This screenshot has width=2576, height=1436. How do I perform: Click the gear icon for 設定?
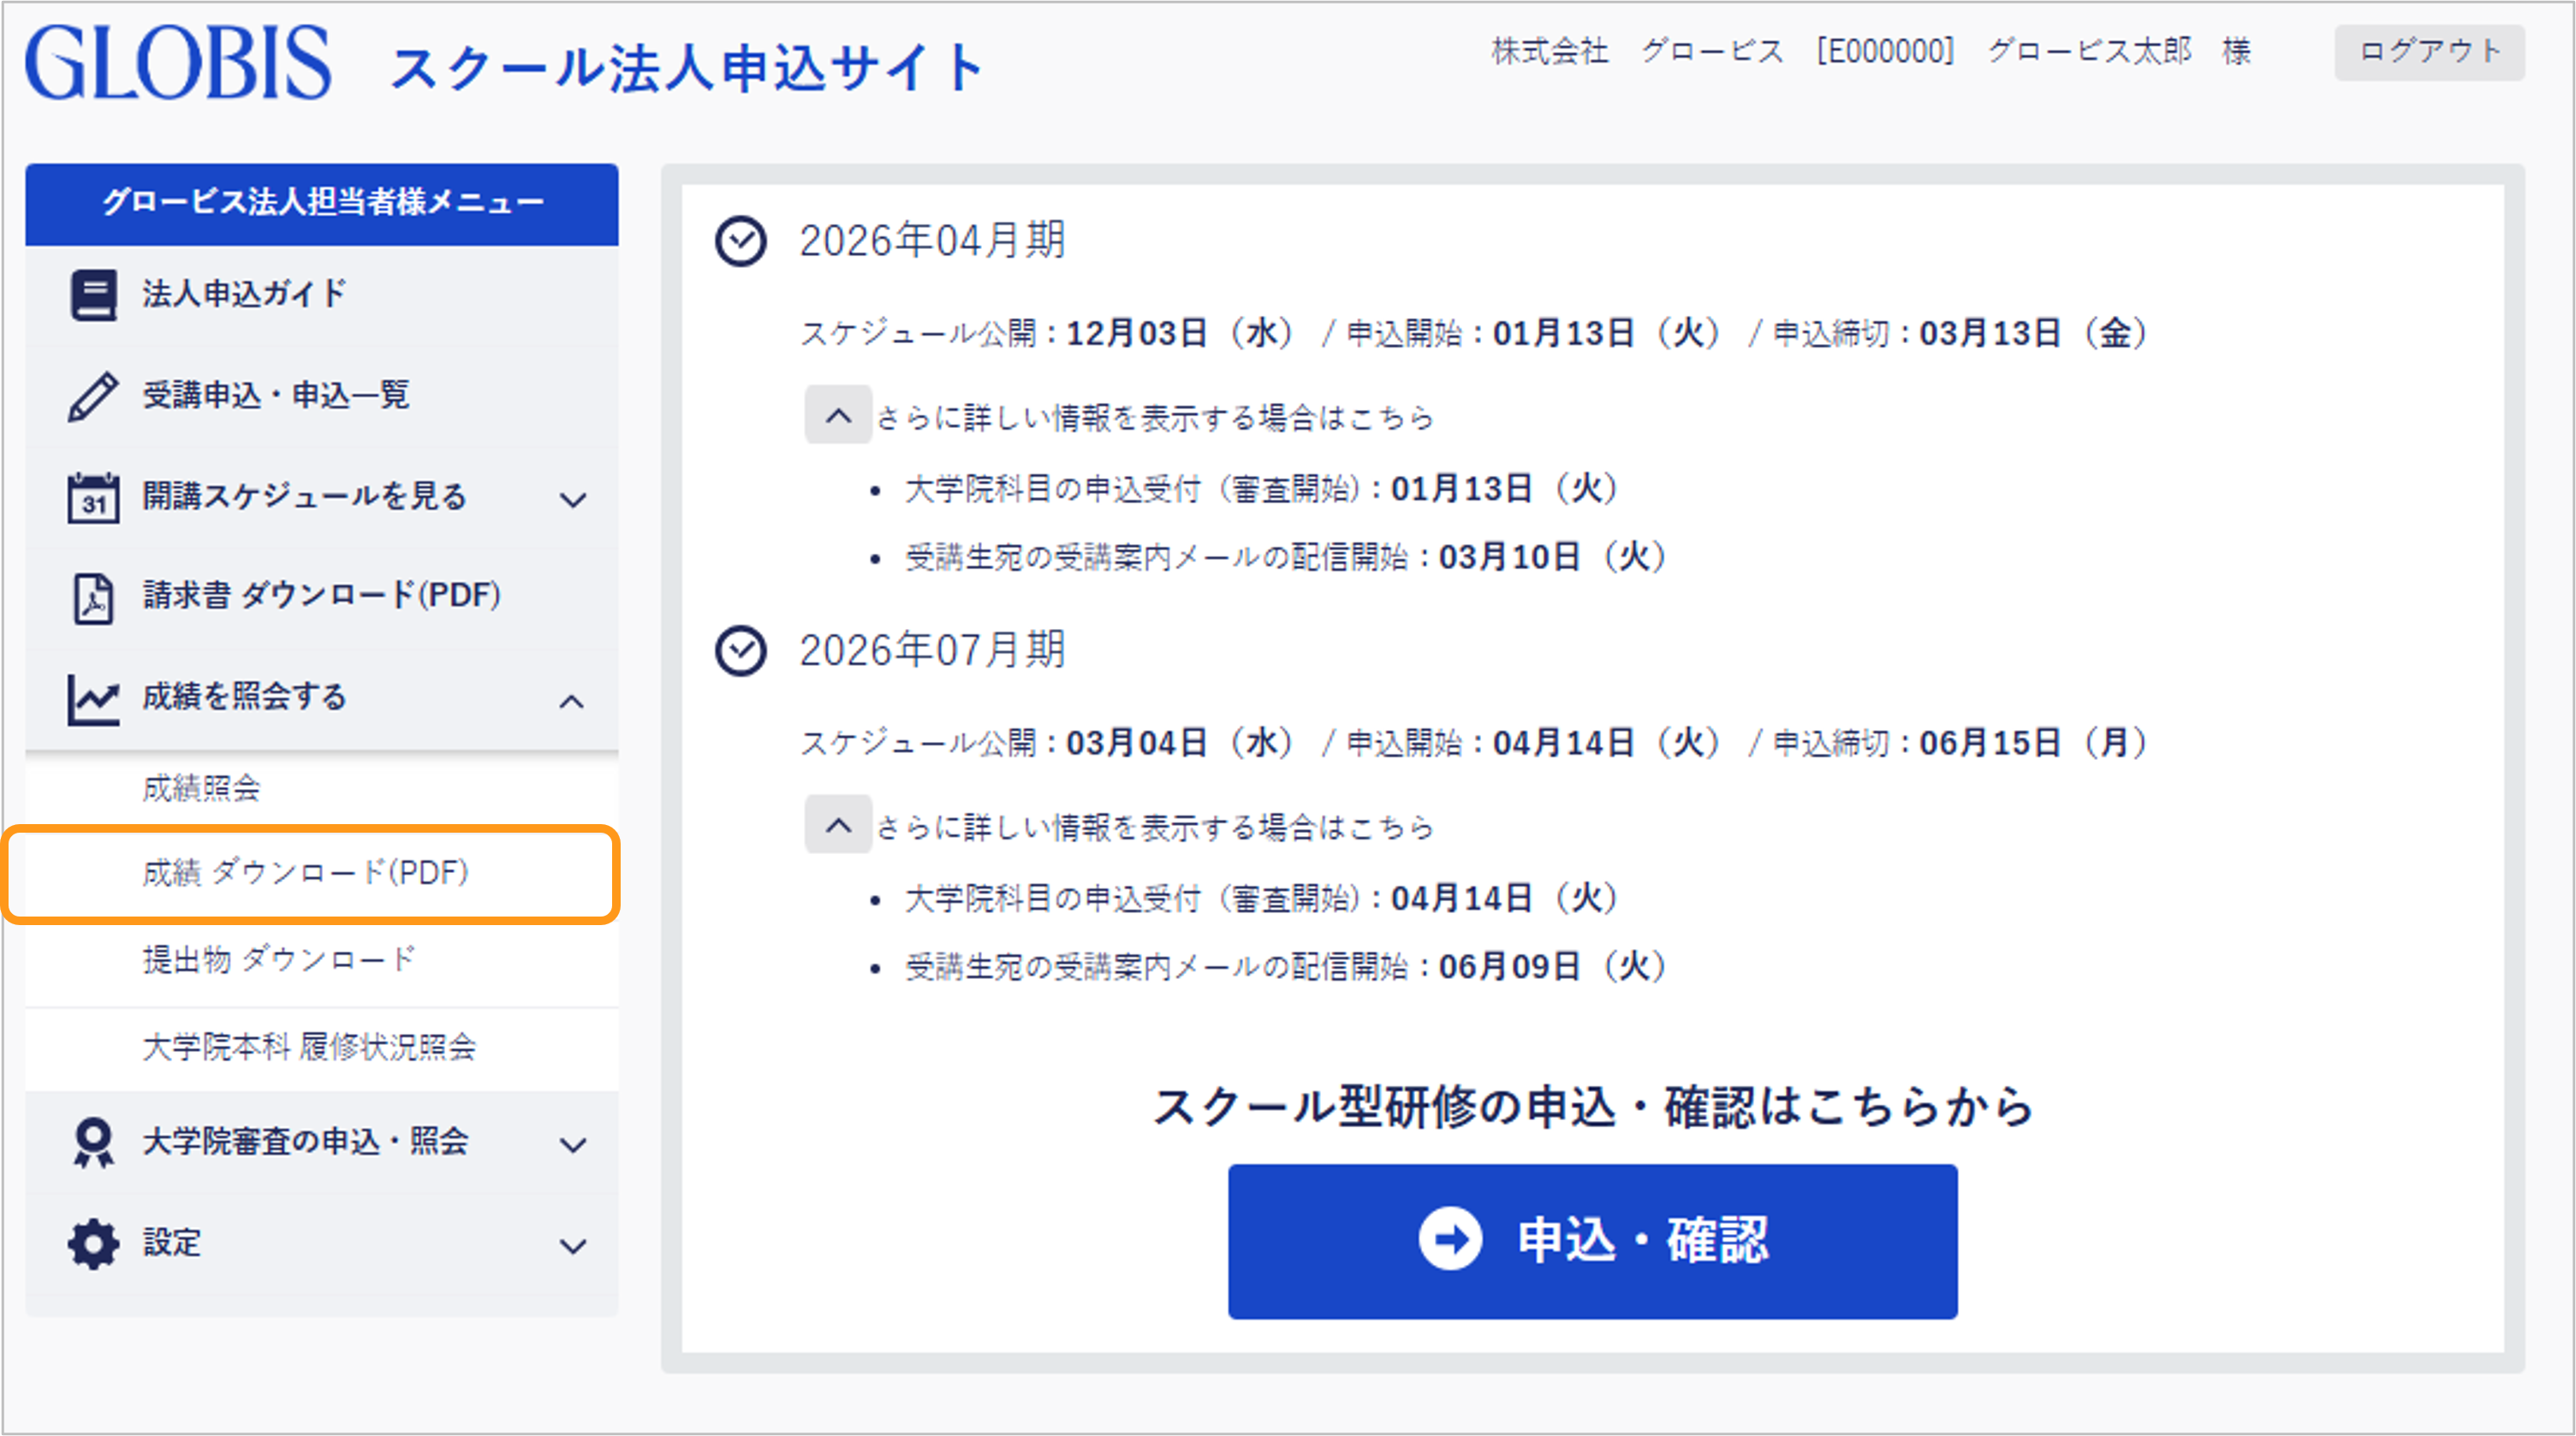(x=93, y=1244)
